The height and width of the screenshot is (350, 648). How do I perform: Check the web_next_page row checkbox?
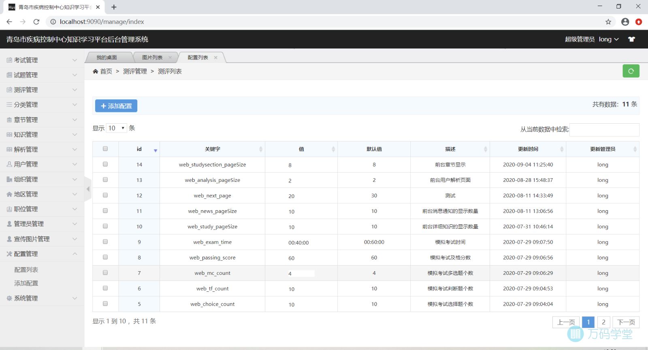tap(105, 195)
